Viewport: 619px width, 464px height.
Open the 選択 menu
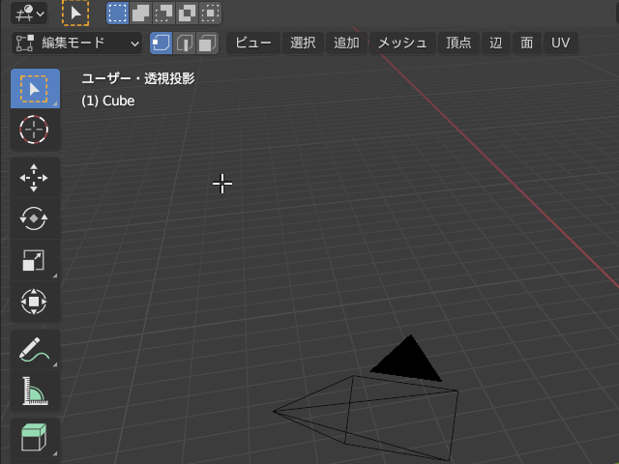click(303, 43)
